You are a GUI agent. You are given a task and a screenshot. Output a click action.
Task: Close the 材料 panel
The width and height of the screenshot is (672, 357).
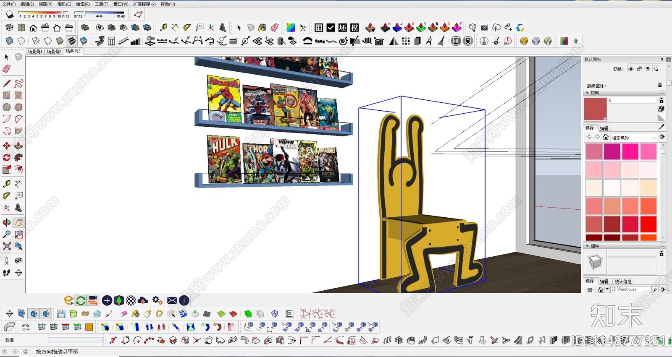pyautogui.click(x=663, y=93)
